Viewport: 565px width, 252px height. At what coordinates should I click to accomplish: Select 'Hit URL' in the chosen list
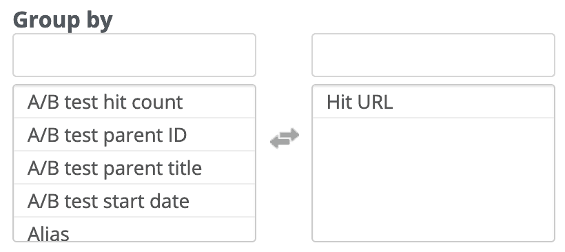(x=433, y=102)
